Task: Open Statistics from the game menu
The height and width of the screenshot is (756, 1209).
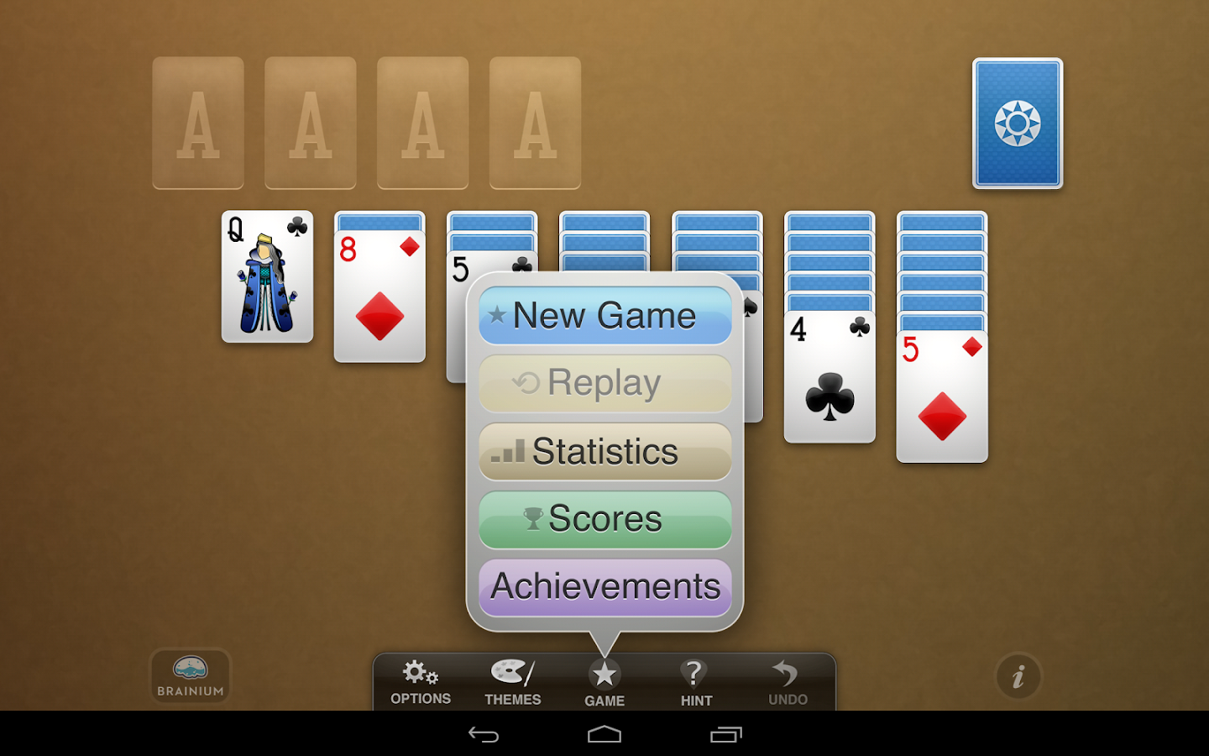Action: coord(605,452)
